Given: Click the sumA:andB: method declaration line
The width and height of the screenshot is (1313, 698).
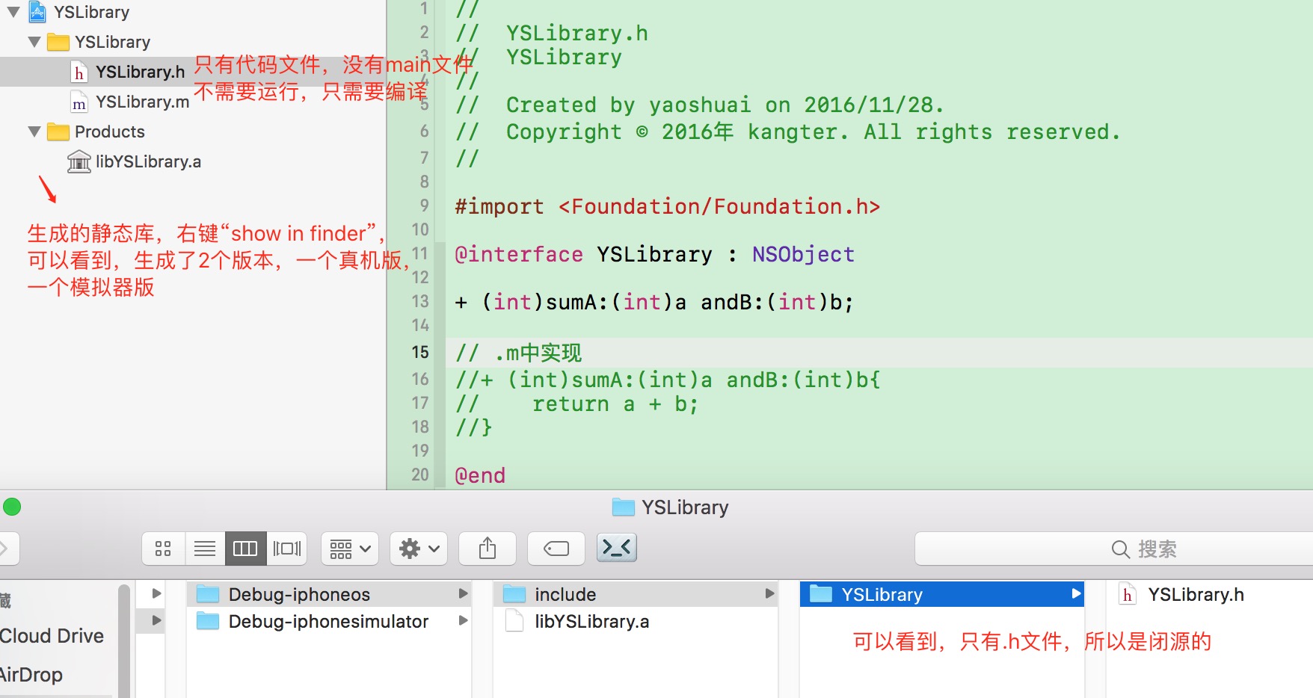Looking at the screenshot, I should pyautogui.click(x=654, y=302).
